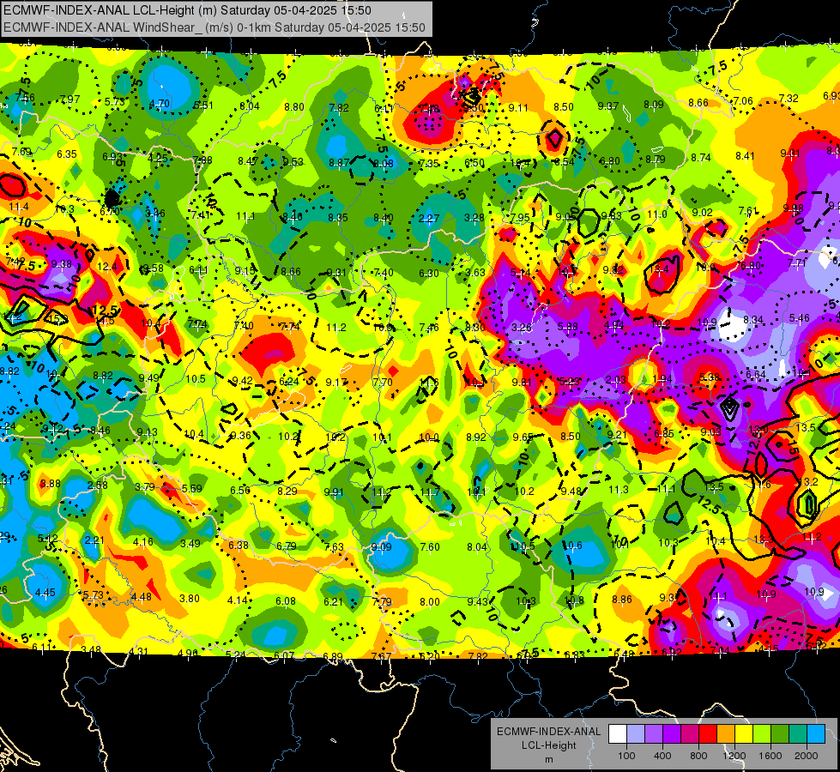Click the wind shear value 8.92
This screenshot has height=772, width=840.
coord(475,437)
